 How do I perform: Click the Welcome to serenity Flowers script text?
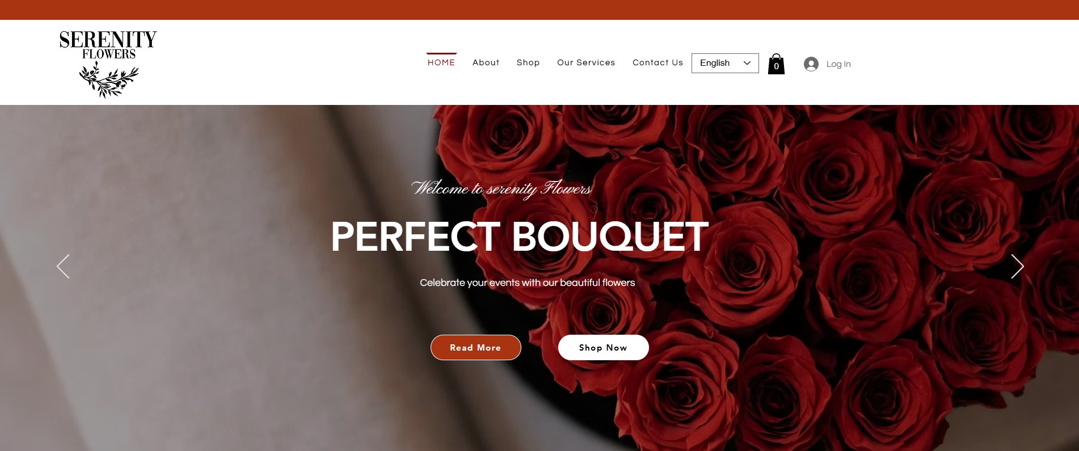tap(501, 188)
